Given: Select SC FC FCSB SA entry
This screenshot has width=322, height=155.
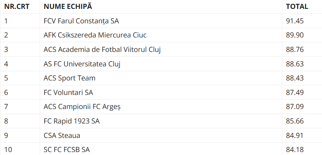Looking at the screenshot, I should point(67,150).
